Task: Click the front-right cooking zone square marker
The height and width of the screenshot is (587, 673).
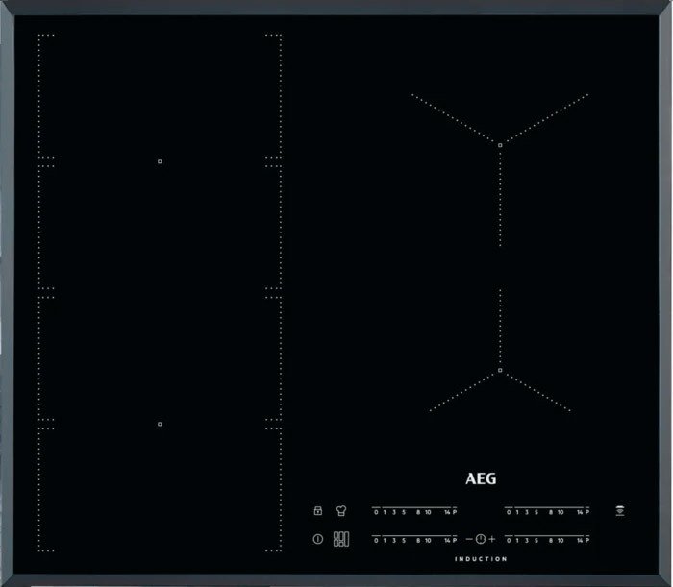Action: (x=500, y=370)
